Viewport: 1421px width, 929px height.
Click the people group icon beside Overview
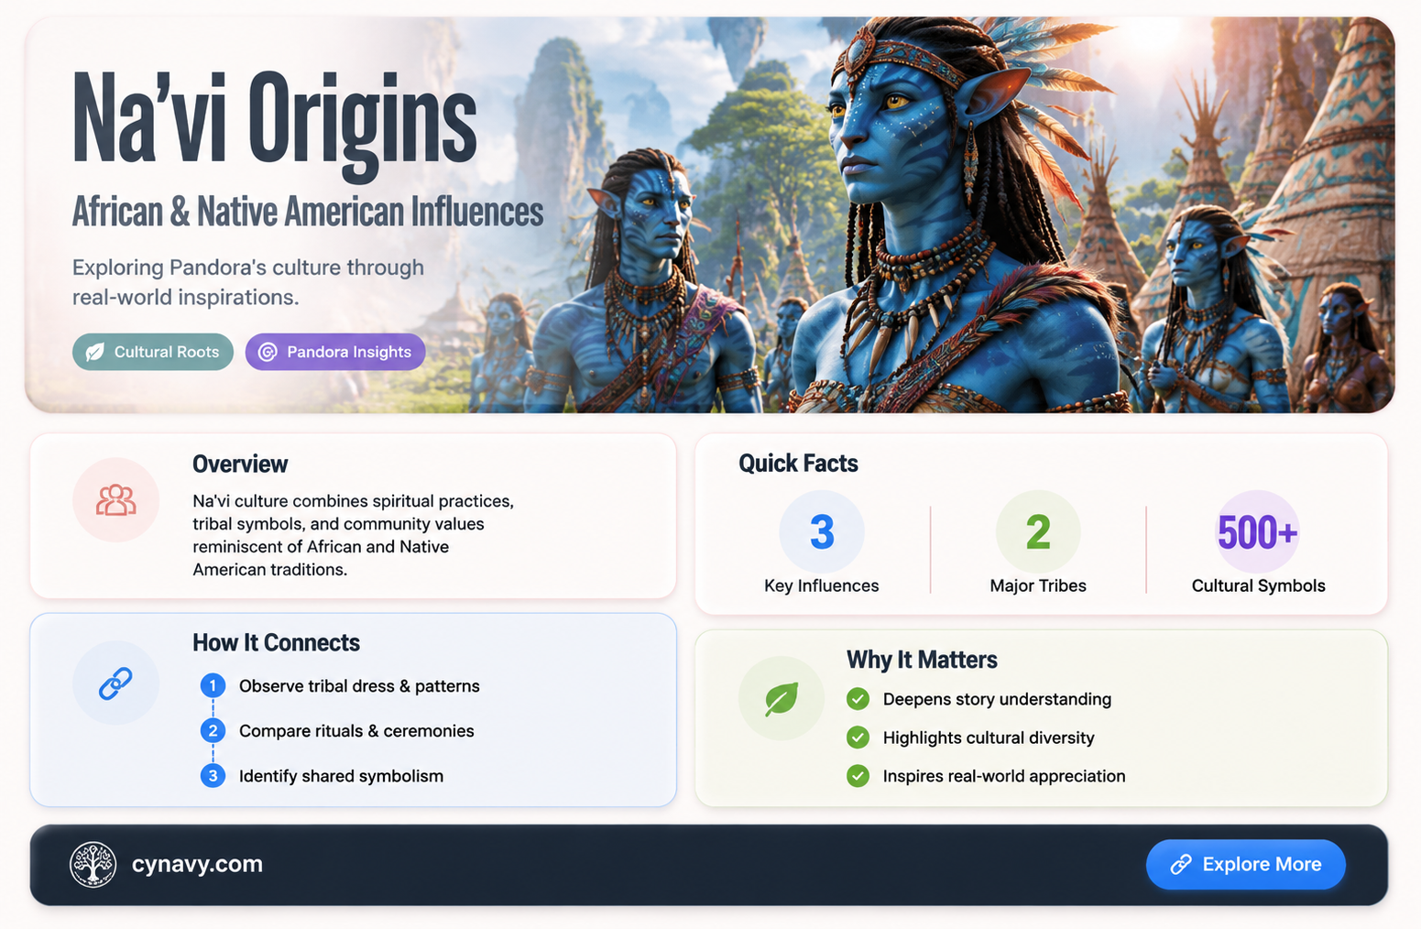(x=116, y=500)
